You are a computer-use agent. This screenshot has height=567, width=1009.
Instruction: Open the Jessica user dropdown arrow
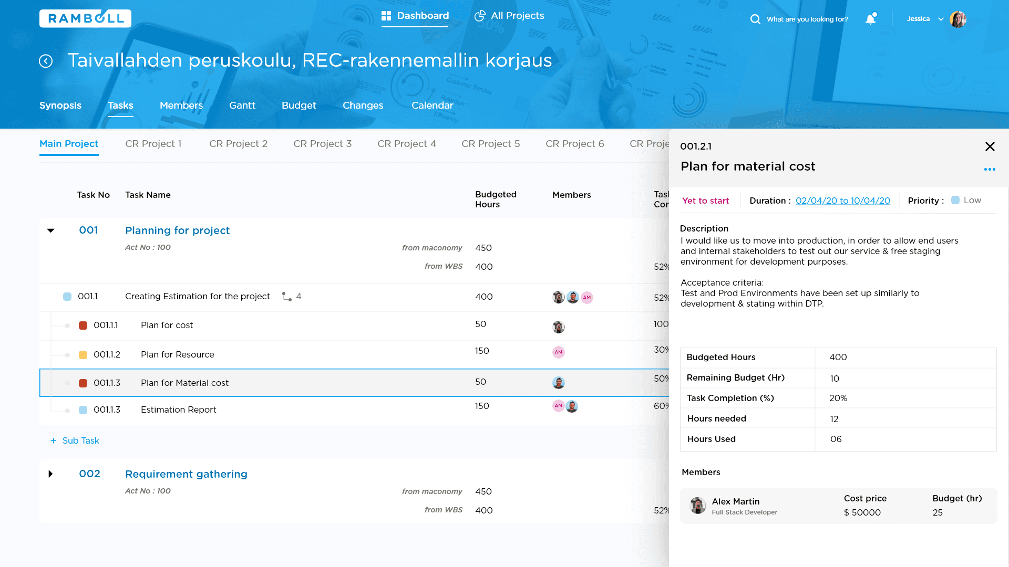[941, 19]
